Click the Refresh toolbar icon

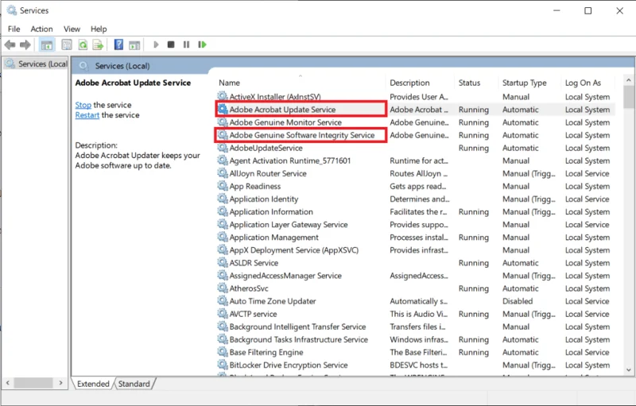pos(83,44)
